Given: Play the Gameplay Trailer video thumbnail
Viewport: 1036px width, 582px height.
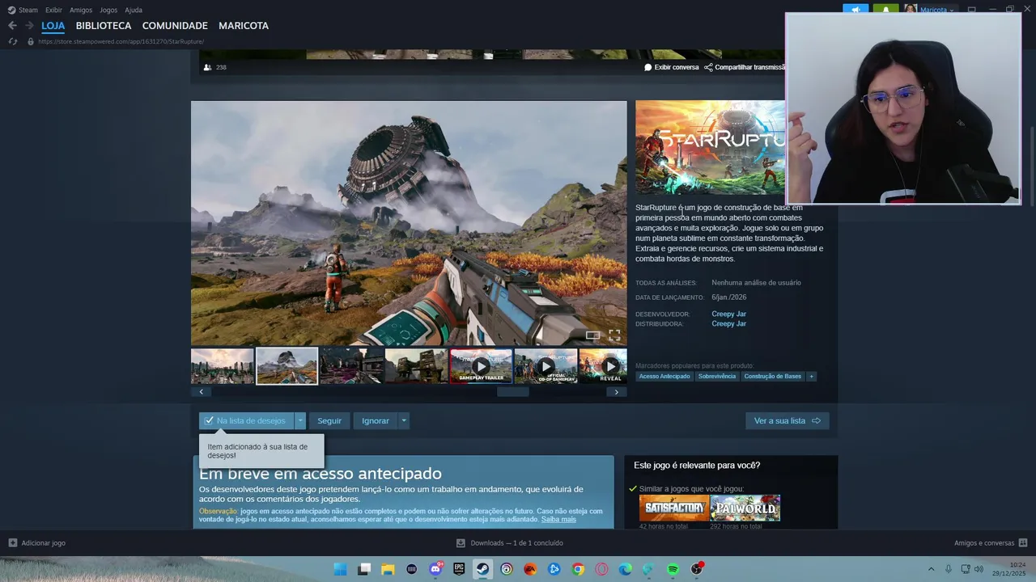Looking at the screenshot, I should 481,366.
